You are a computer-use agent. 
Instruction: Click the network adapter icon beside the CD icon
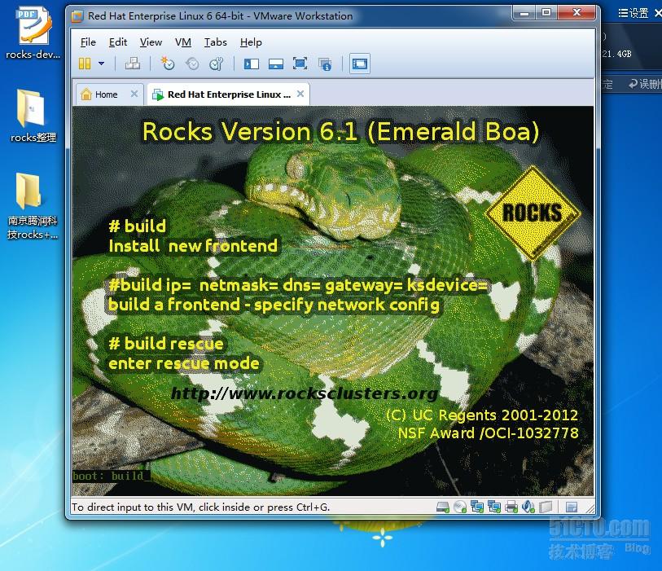pyautogui.click(x=477, y=507)
